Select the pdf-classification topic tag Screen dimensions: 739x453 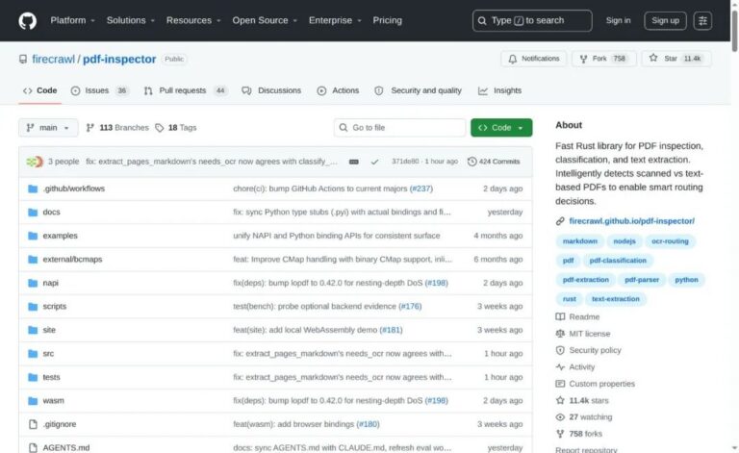618,261
